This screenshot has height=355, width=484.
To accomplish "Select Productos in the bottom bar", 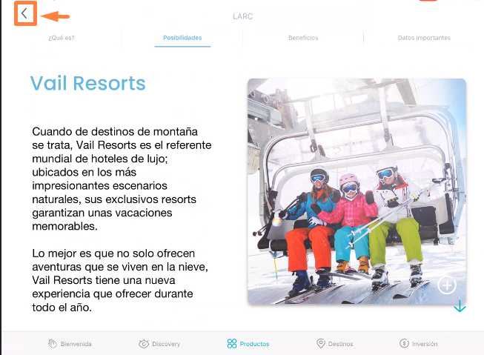I will point(248,344).
